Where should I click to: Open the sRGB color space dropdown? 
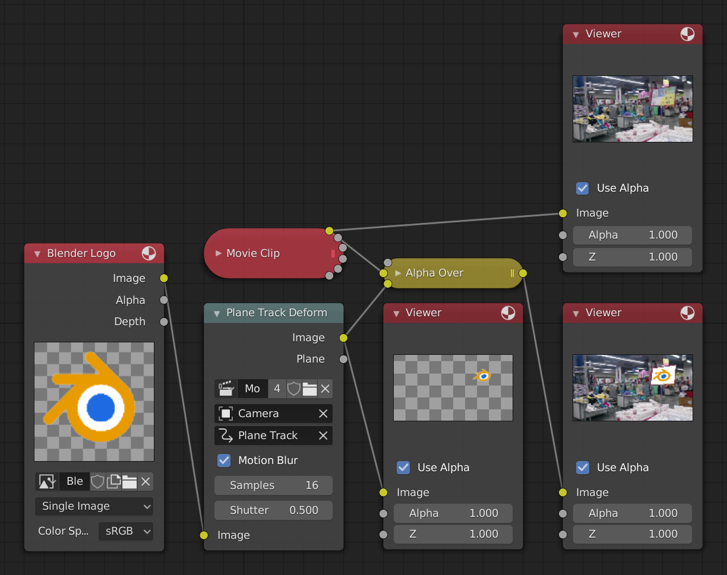coord(125,531)
